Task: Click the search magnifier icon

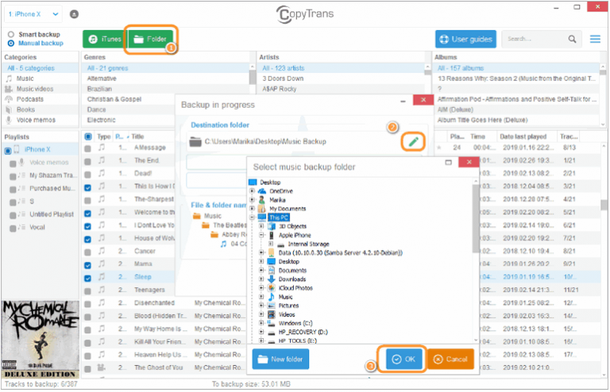Action: click(573, 39)
